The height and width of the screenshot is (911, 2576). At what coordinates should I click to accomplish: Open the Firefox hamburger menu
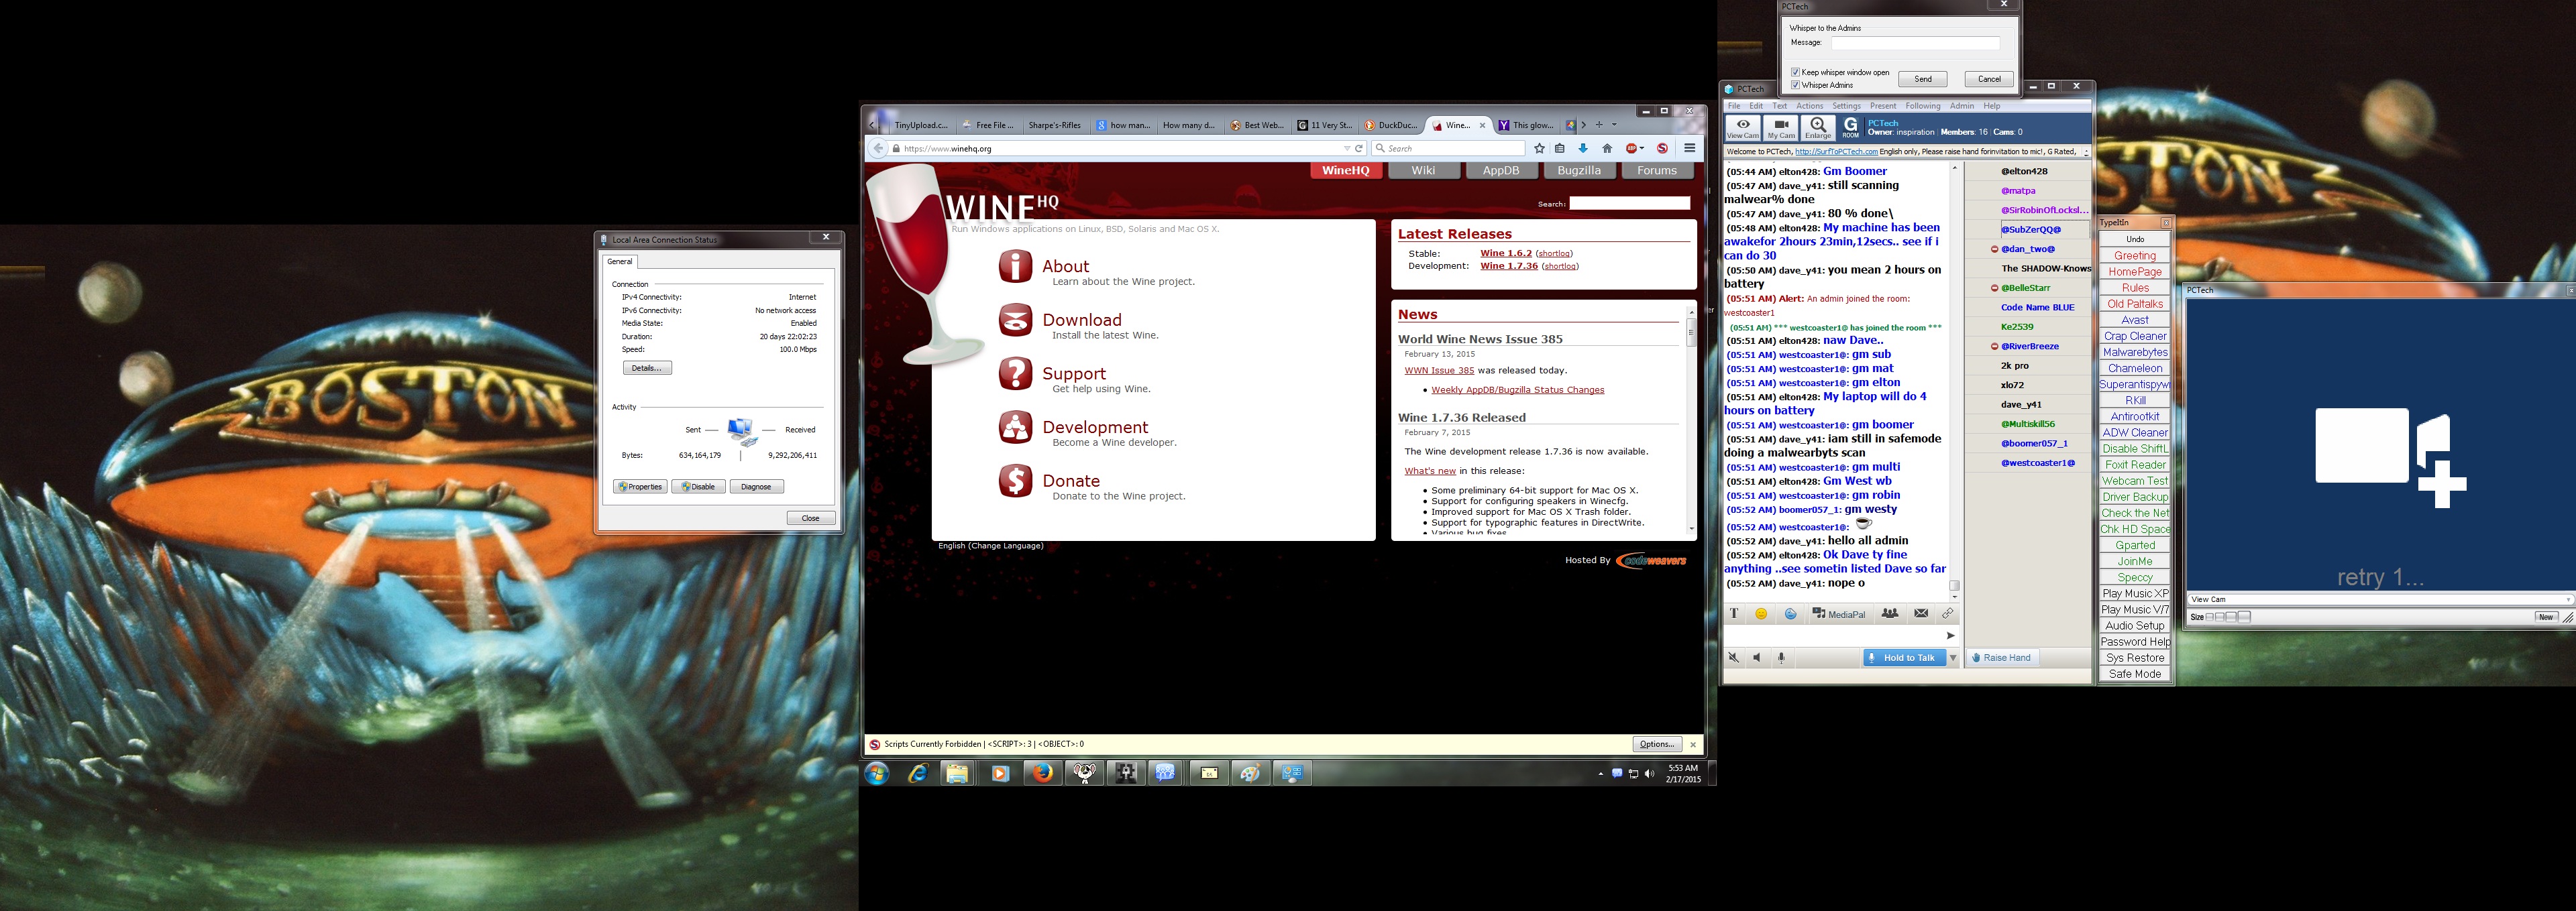point(1689,148)
